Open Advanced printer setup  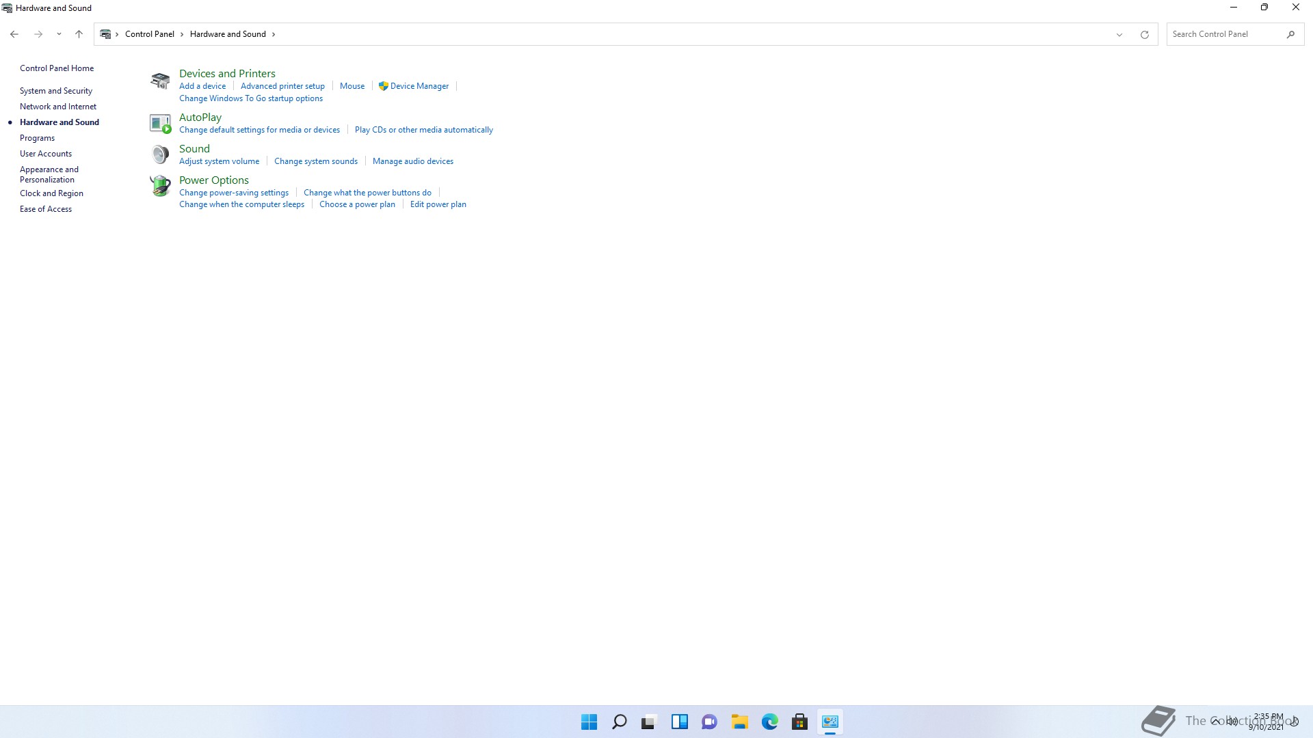coord(282,86)
